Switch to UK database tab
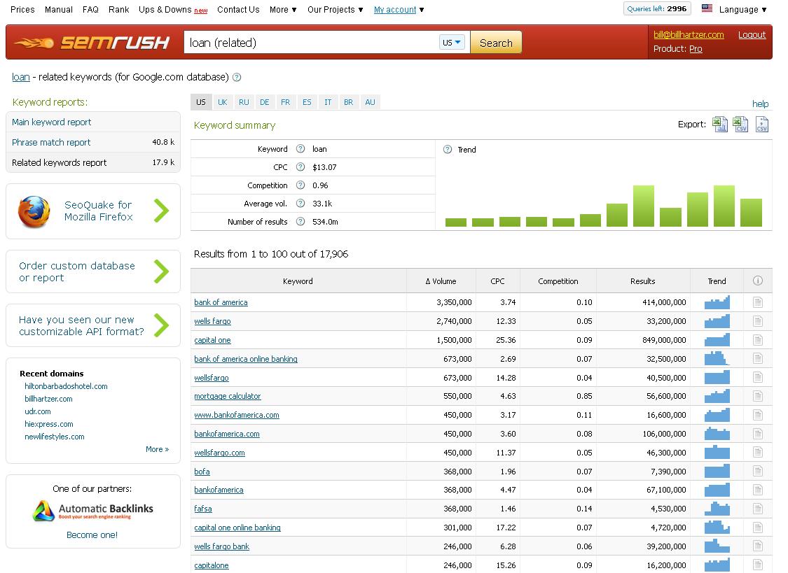Image resolution: width=788 pixels, height=573 pixels. coord(223,102)
